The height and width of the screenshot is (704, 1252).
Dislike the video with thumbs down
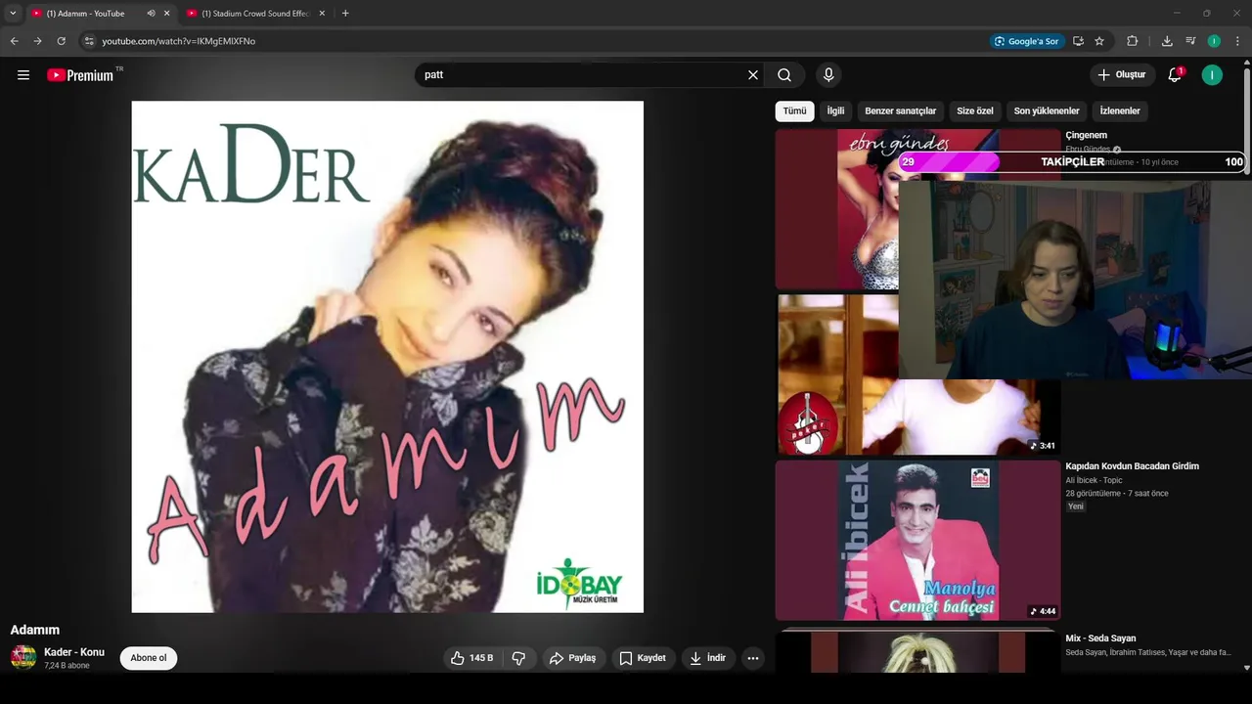pos(519,658)
